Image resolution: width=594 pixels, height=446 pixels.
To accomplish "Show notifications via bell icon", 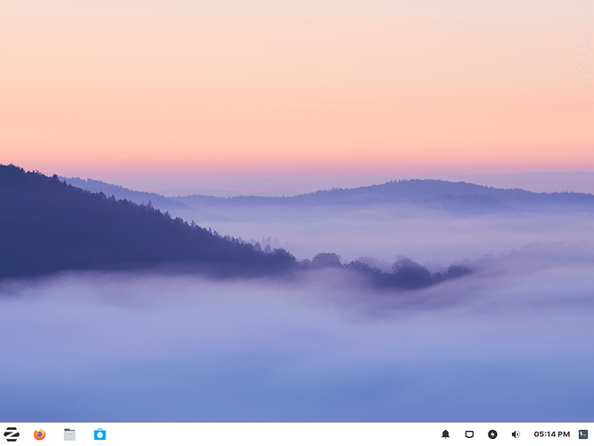I will (446, 434).
